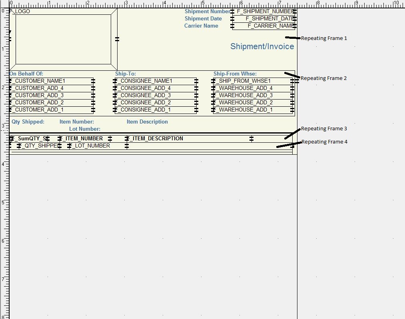Select the Repeating Frame 1 annotation text

[x=324, y=38]
